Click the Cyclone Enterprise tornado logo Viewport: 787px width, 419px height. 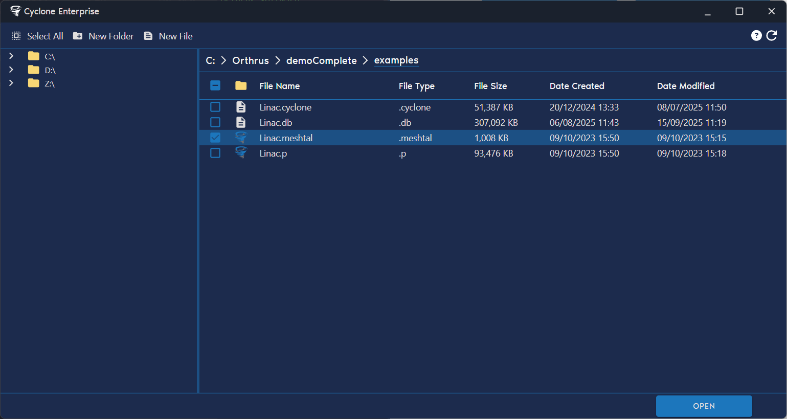pyautogui.click(x=16, y=11)
